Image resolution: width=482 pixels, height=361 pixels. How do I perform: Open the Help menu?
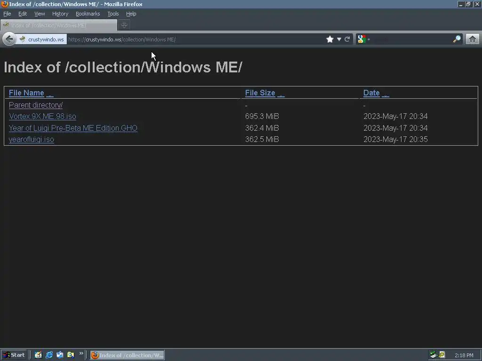coord(131,14)
